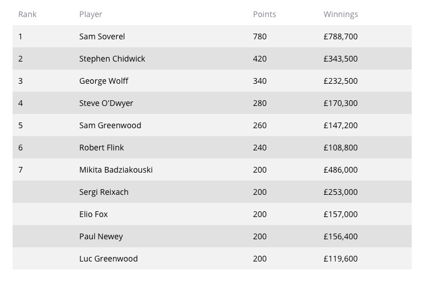Screen dimensions: 426x282
Task: Click the rank 7 cell
Action: pos(21,170)
